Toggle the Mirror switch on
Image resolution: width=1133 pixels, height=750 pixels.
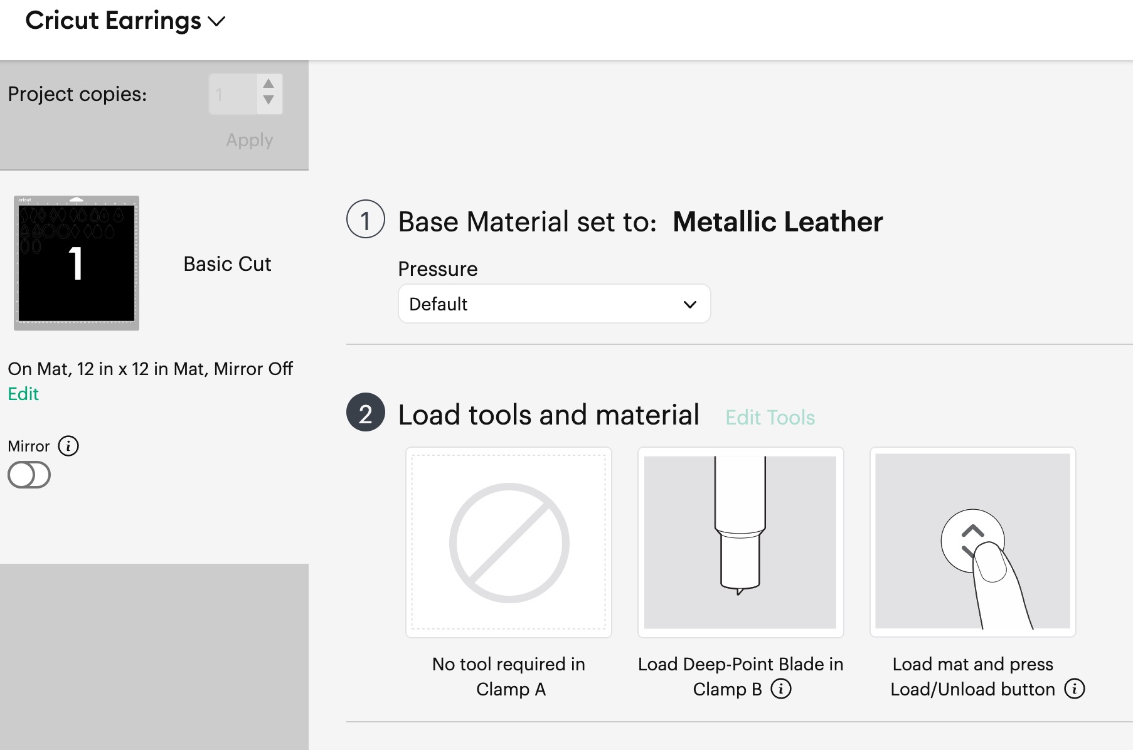point(29,475)
